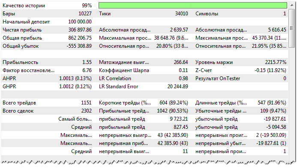
Task: Select the 'Общая прибыль' label
Action: click(22, 38)
